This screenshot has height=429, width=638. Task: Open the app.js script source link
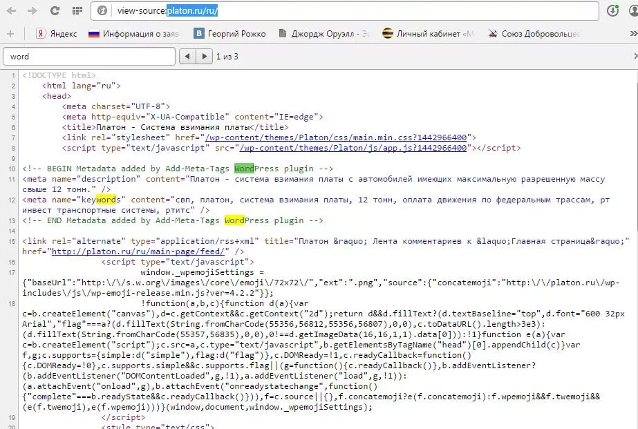(353, 148)
